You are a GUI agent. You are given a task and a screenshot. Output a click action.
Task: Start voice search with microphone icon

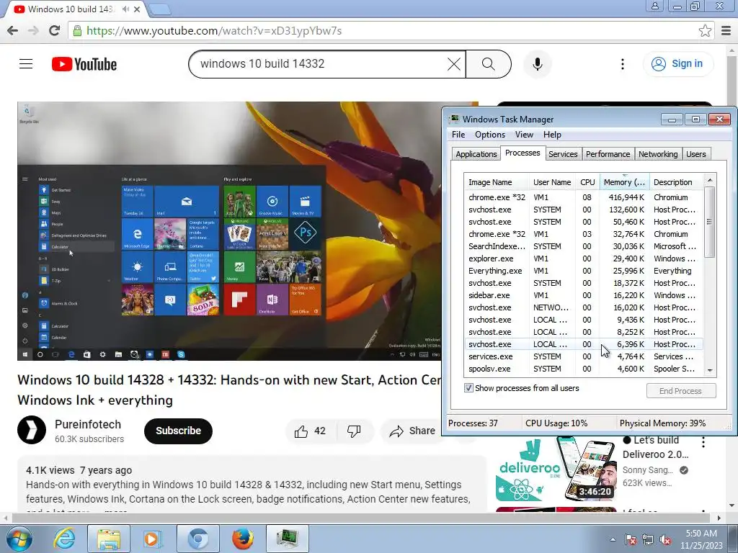(x=538, y=64)
